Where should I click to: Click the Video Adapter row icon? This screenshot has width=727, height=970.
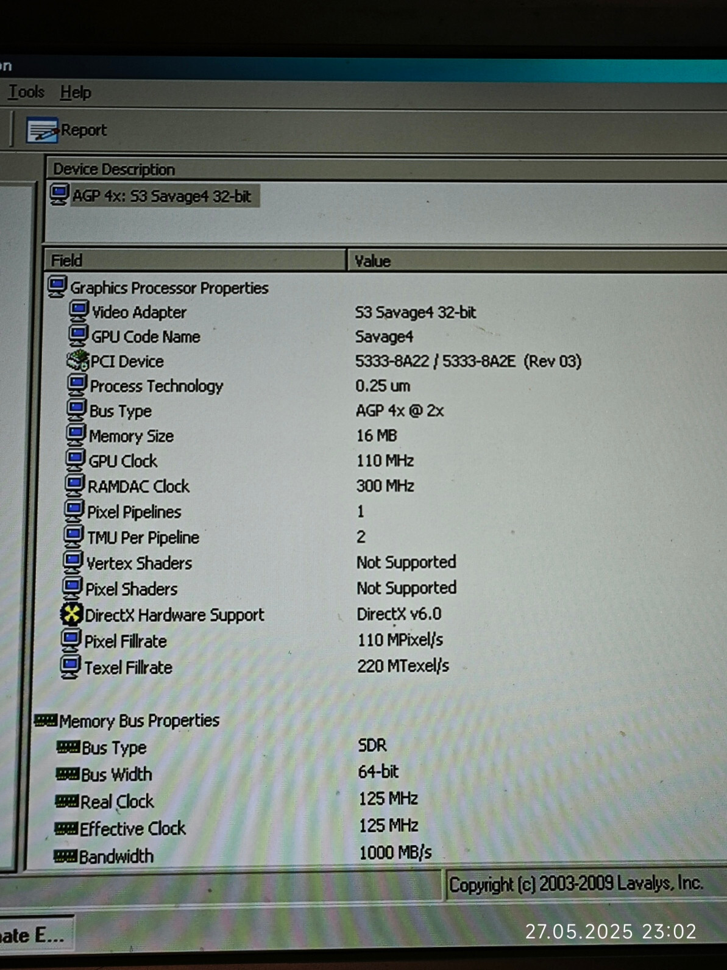[79, 311]
